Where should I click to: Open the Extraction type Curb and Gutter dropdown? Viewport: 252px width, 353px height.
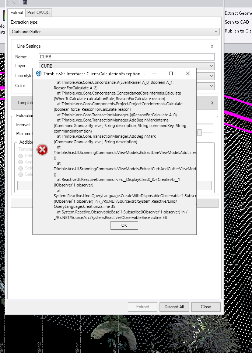pos(115,32)
